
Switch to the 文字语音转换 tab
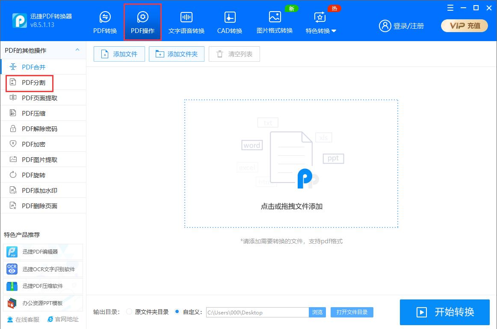click(186, 21)
